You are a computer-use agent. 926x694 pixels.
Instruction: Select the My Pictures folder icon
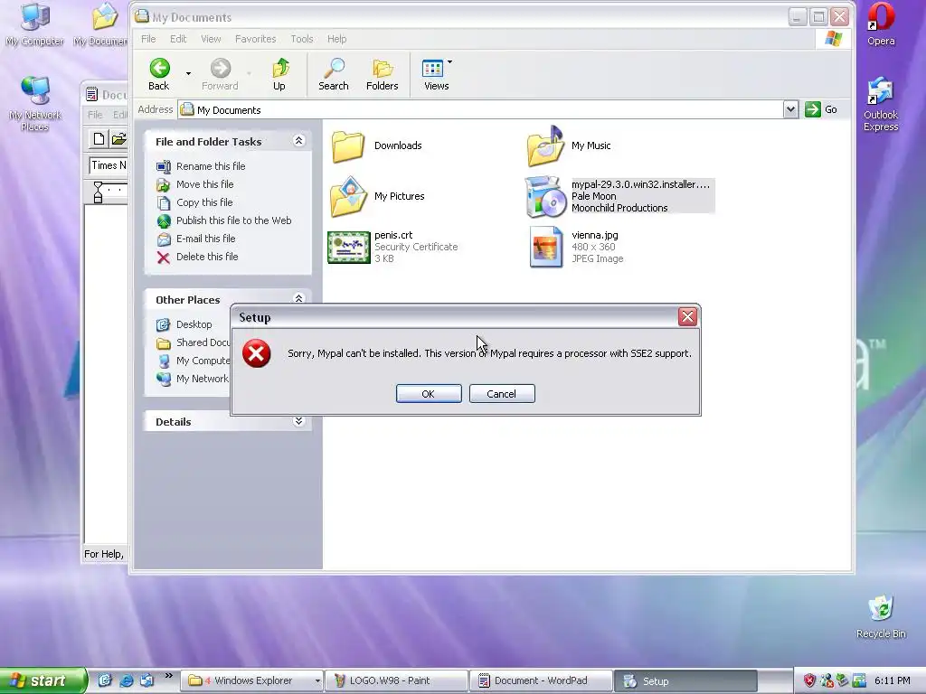348,196
